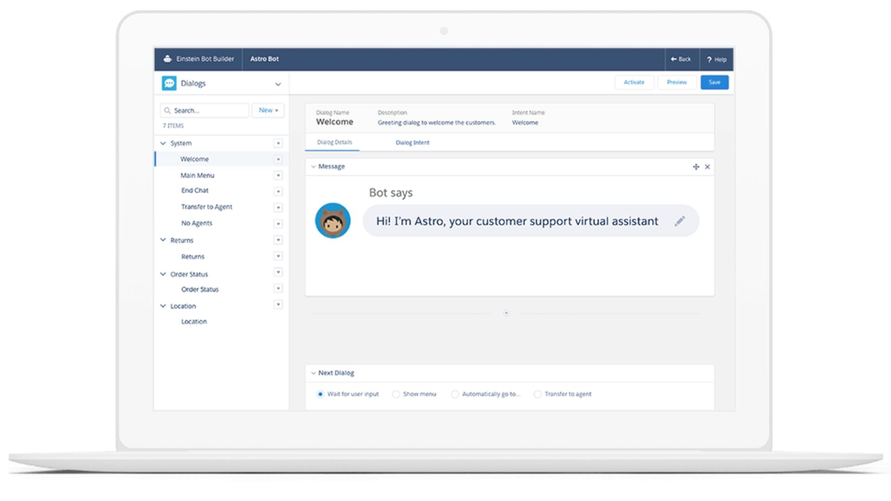Click the magnifier icon in Search field
891x501 pixels.
(168, 110)
